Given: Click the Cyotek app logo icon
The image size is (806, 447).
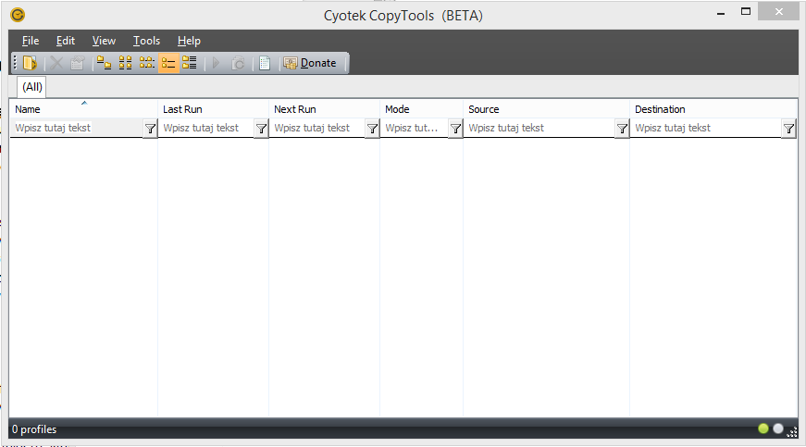Looking at the screenshot, I should (x=18, y=15).
